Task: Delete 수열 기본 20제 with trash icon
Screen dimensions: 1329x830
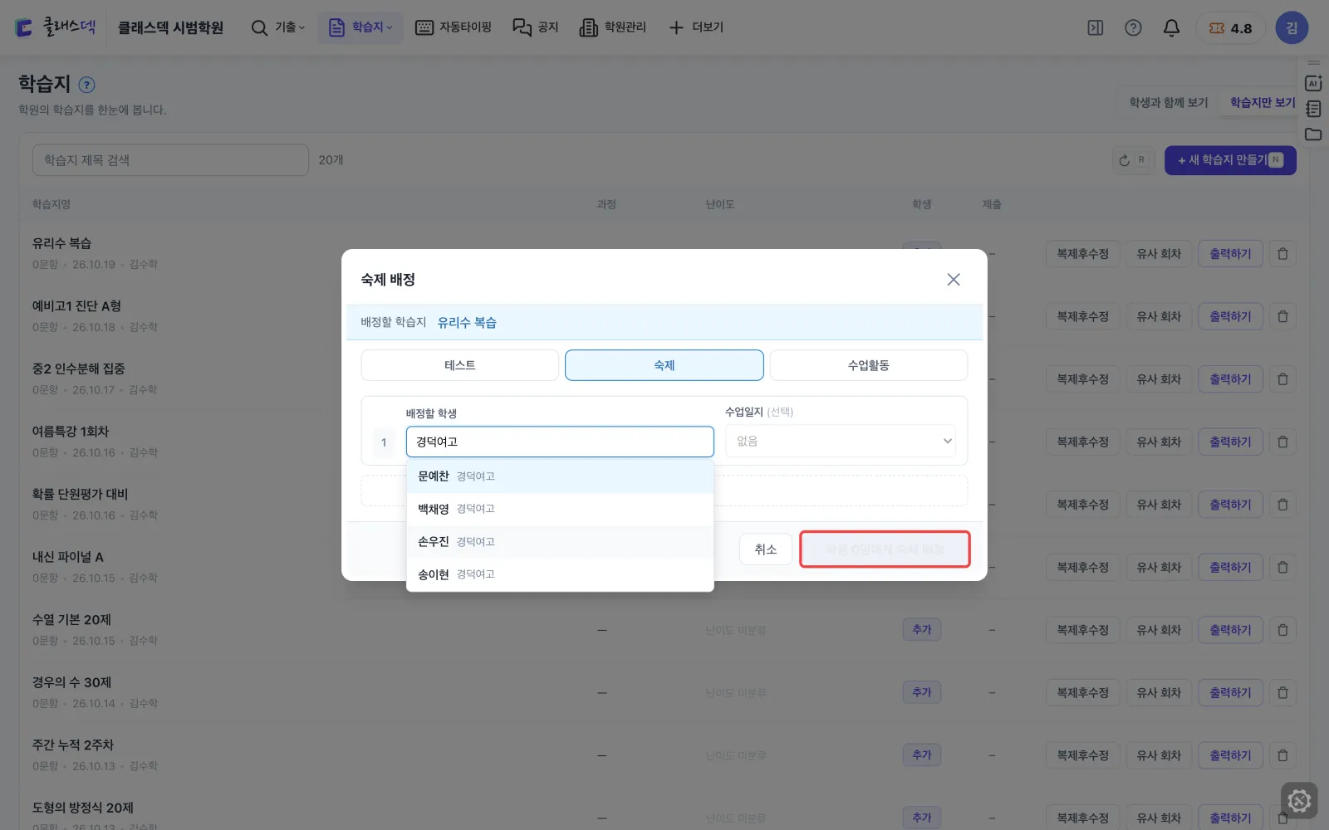Action: (1282, 630)
